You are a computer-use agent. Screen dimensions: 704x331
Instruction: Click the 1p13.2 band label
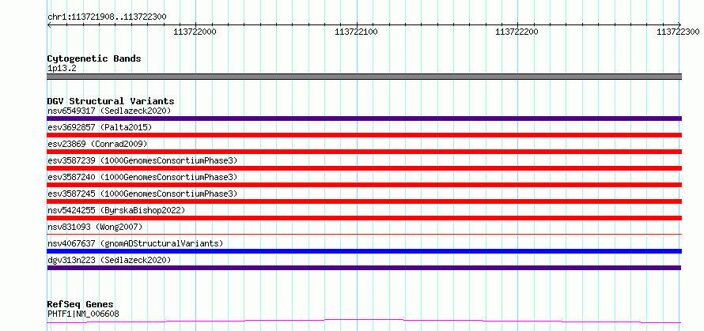pyautogui.click(x=62, y=69)
